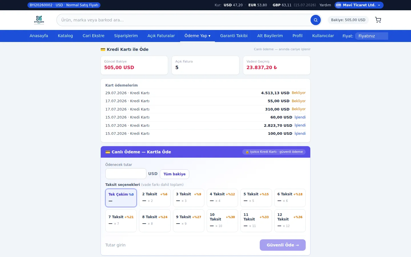Select 8 Taksit +%24 option
411x257 pixels.
[x=155, y=221]
